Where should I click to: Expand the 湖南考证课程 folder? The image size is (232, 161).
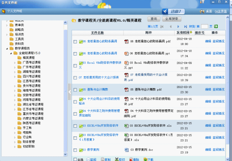coord(15,72)
